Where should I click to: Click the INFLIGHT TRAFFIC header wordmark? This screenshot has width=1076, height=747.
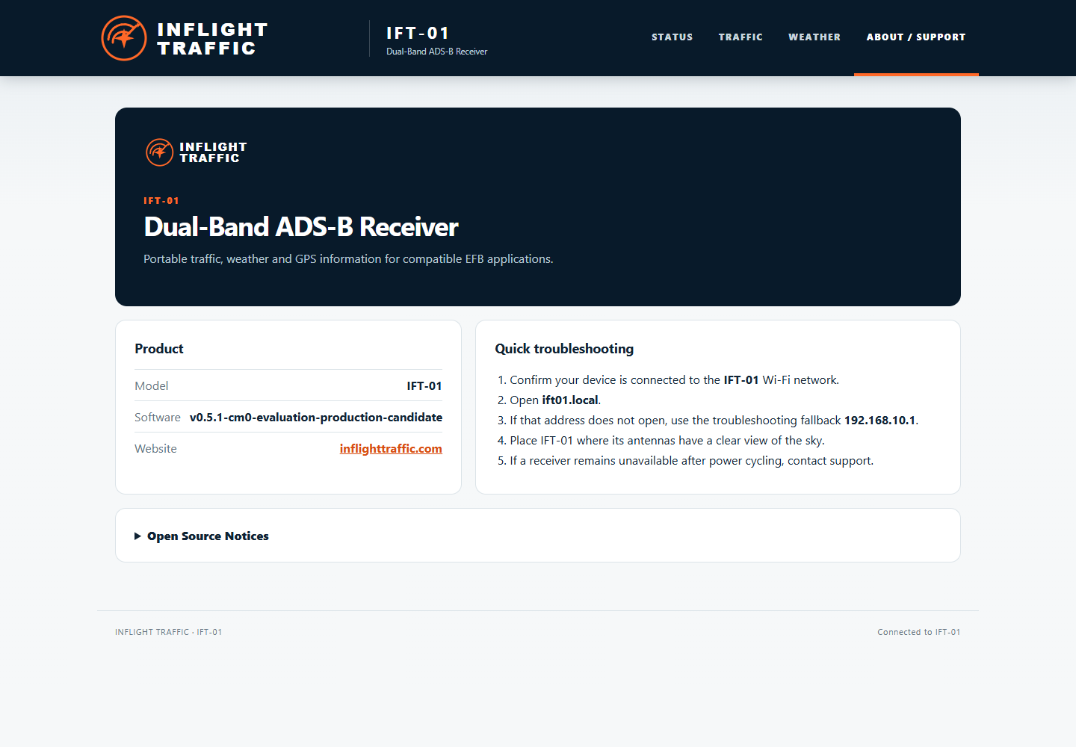pos(212,39)
